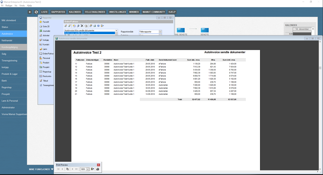Click the INNSTILLINGER button

pyautogui.click(x=117, y=12)
